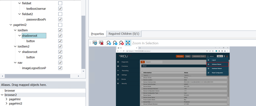Check the pageHmi2 checkbox in tree
Viewport: 256px width, 106px height.
60,25
